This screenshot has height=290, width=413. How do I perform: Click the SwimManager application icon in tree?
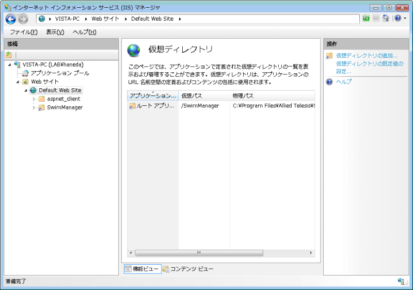click(x=41, y=107)
